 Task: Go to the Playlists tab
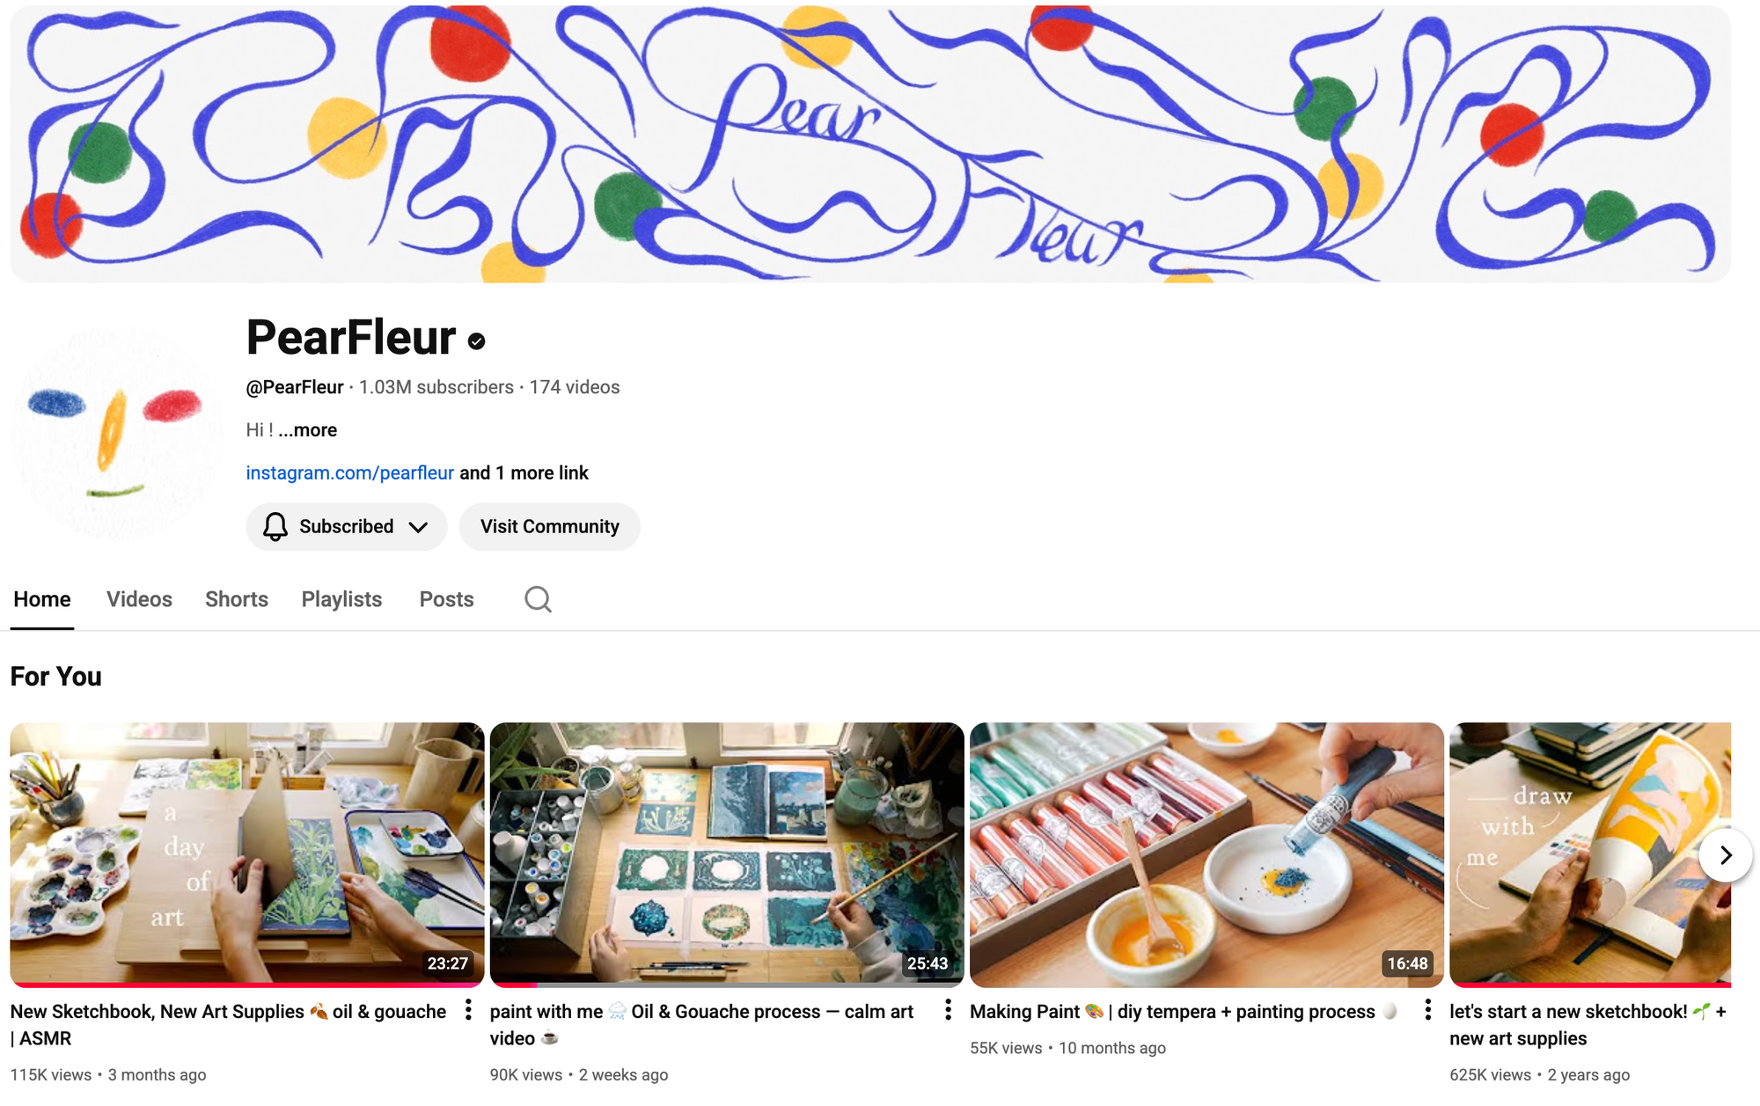coord(341,599)
